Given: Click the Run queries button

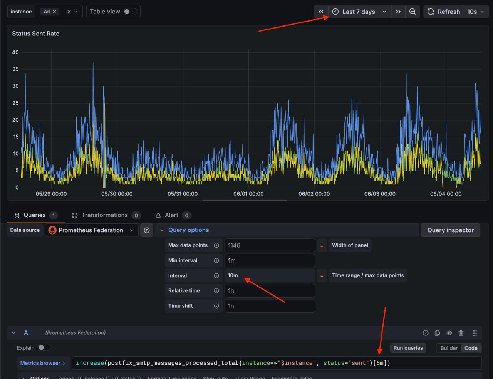Looking at the screenshot, I should pyautogui.click(x=408, y=348).
